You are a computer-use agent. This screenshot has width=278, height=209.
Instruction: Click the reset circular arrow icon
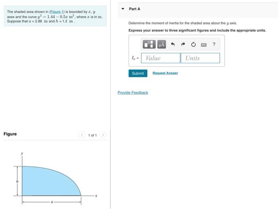click(x=193, y=45)
